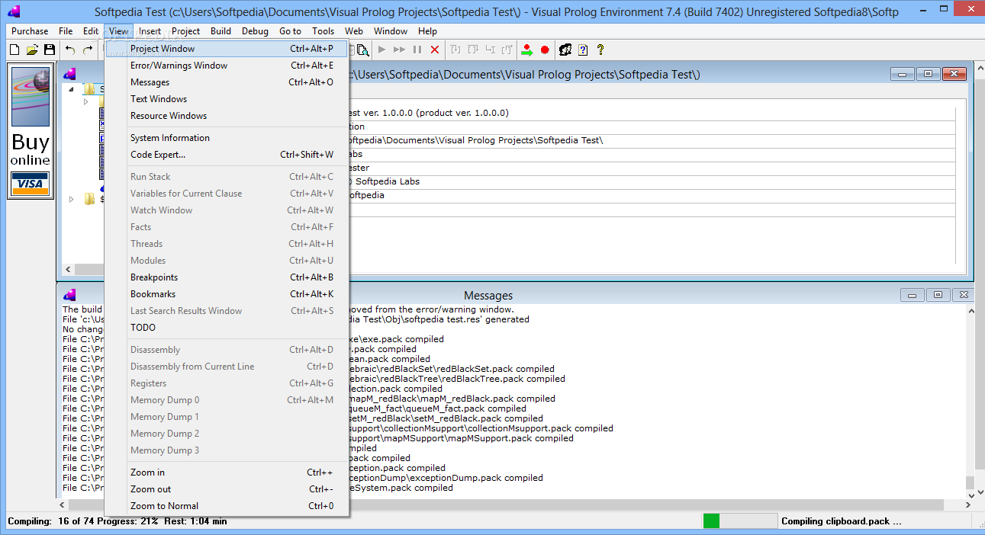The height and width of the screenshot is (535, 985).
Task: Click the Visual Prolog icon in the title bar
Action: point(14,11)
